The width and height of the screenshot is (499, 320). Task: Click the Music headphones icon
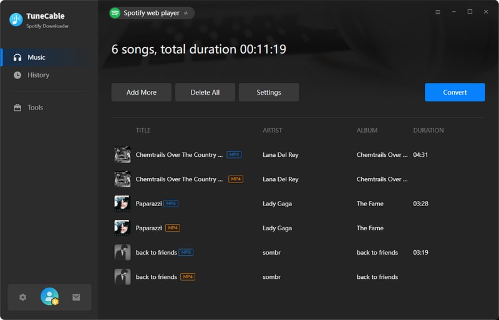17,57
